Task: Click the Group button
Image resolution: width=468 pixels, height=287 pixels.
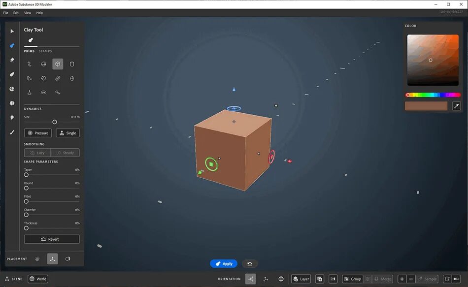Action: (353, 279)
